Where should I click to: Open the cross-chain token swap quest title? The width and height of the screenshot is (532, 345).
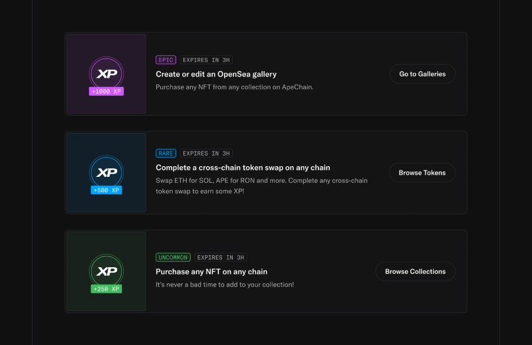243,168
